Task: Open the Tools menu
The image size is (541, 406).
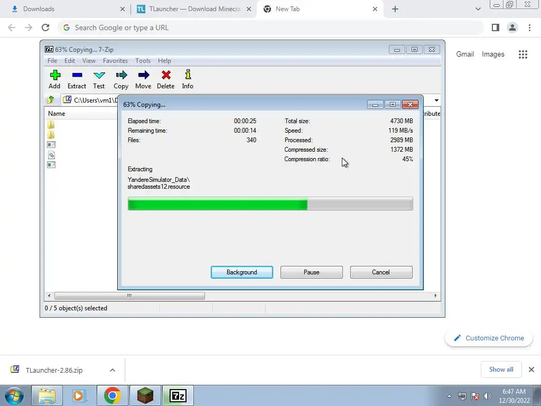Action: click(x=143, y=61)
